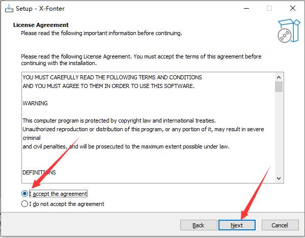The height and width of the screenshot is (238, 305).
Task: Minimize the Setup window
Action: (x=246, y=8)
